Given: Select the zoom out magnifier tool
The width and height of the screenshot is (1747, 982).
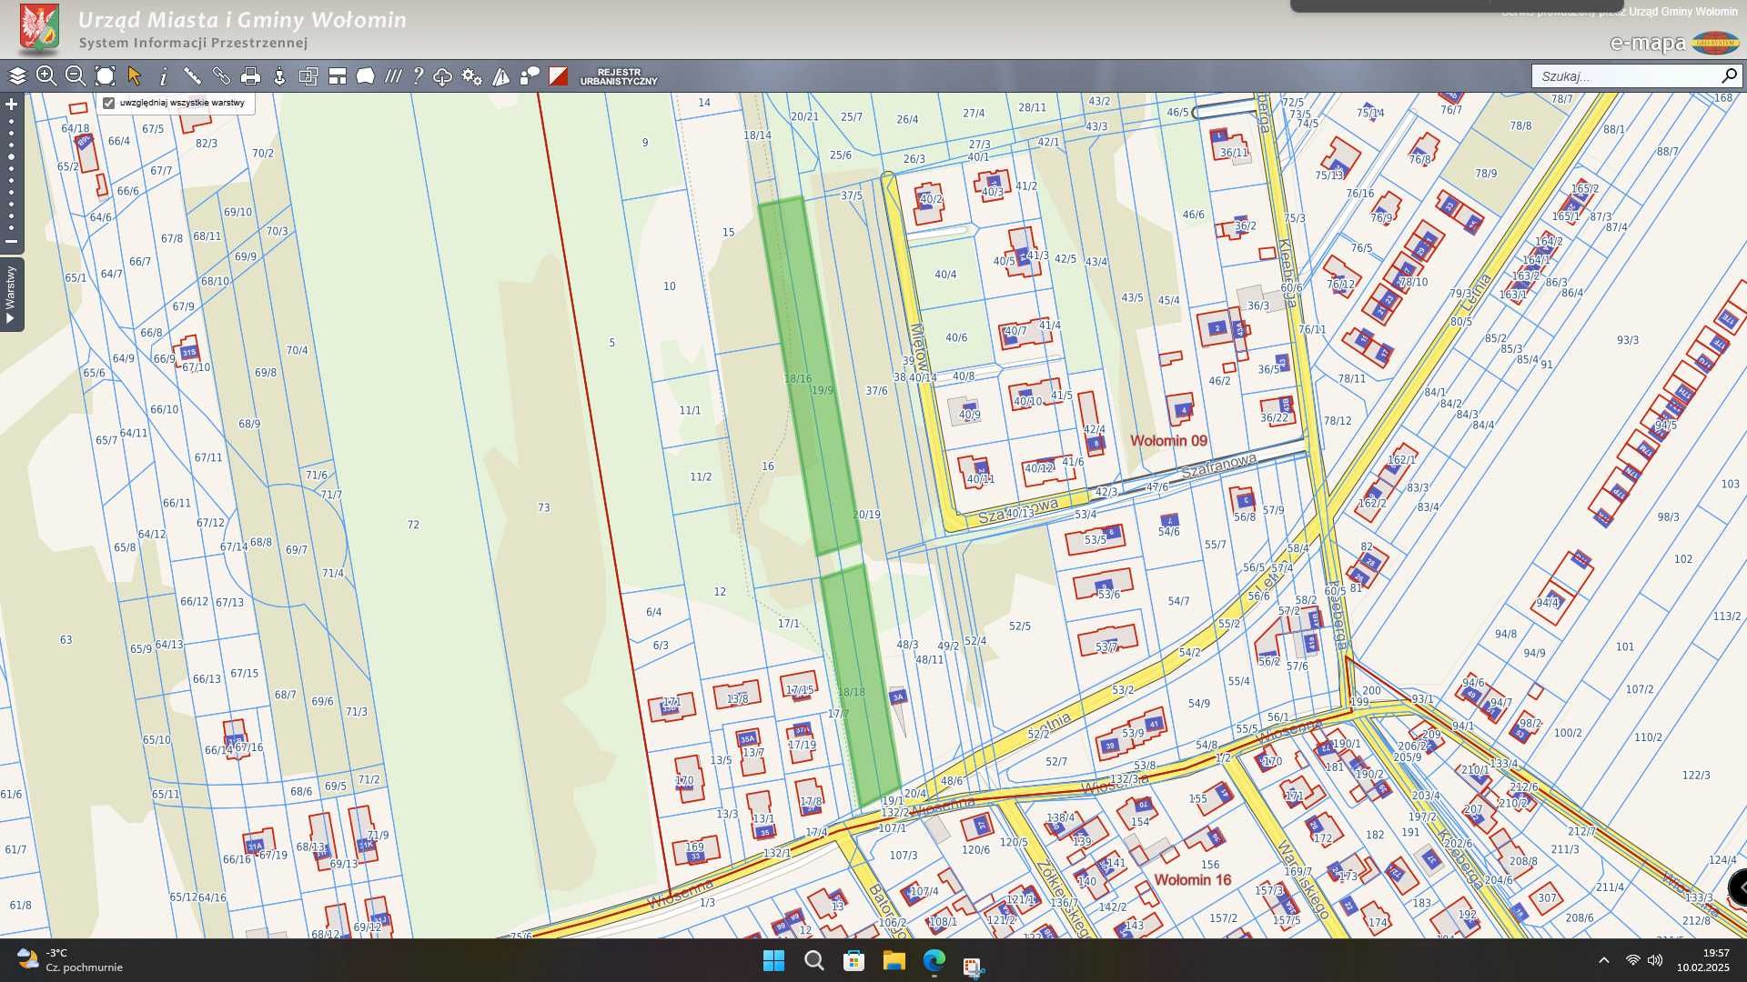Looking at the screenshot, I should coord(76,76).
